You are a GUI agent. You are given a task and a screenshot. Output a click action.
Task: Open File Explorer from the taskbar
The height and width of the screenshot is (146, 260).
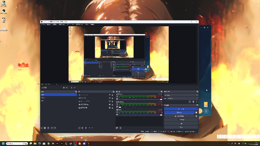pos(35,143)
